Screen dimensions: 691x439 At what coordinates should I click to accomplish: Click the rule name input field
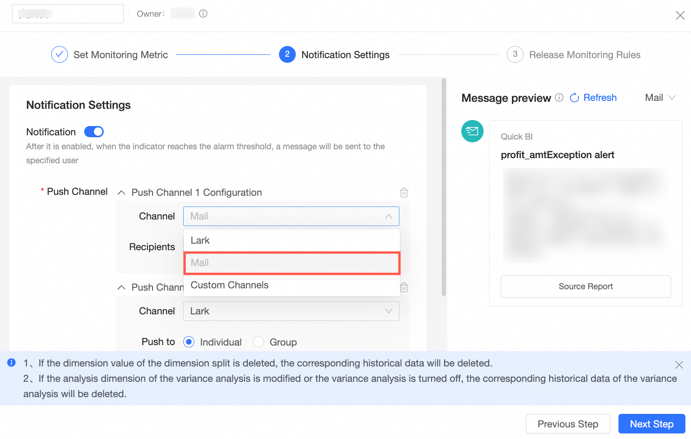pos(68,14)
